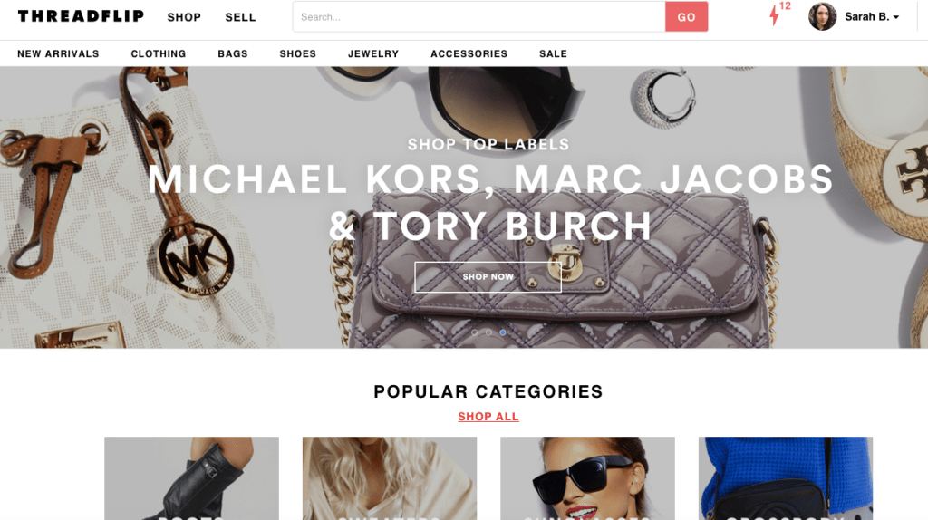Open the boots category thumbnail
Viewport: 928px width, 520px height.
pos(192,478)
